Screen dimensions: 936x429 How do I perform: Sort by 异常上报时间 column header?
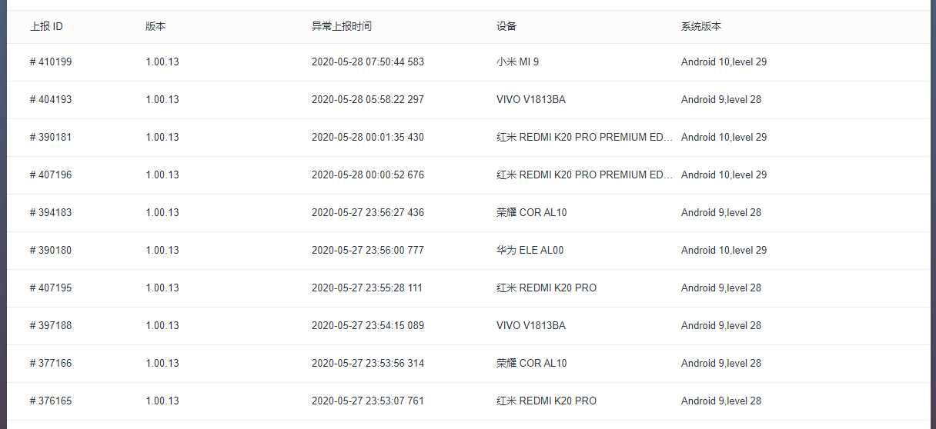tap(342, 26)
